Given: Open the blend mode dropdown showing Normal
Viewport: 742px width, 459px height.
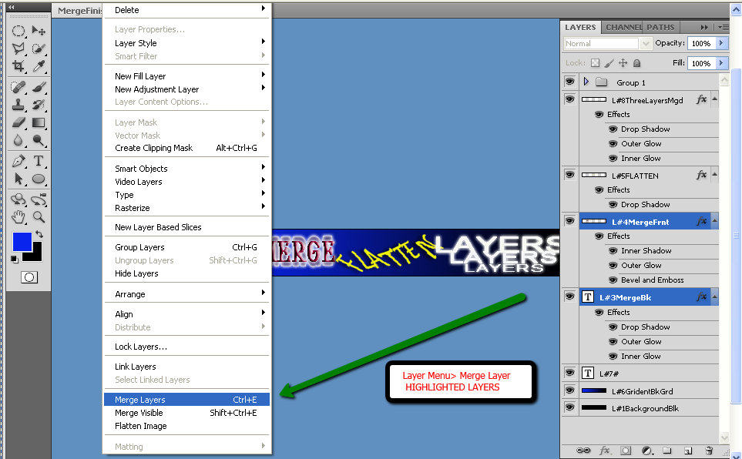Looking at the screenshot, I should point(607,42).
